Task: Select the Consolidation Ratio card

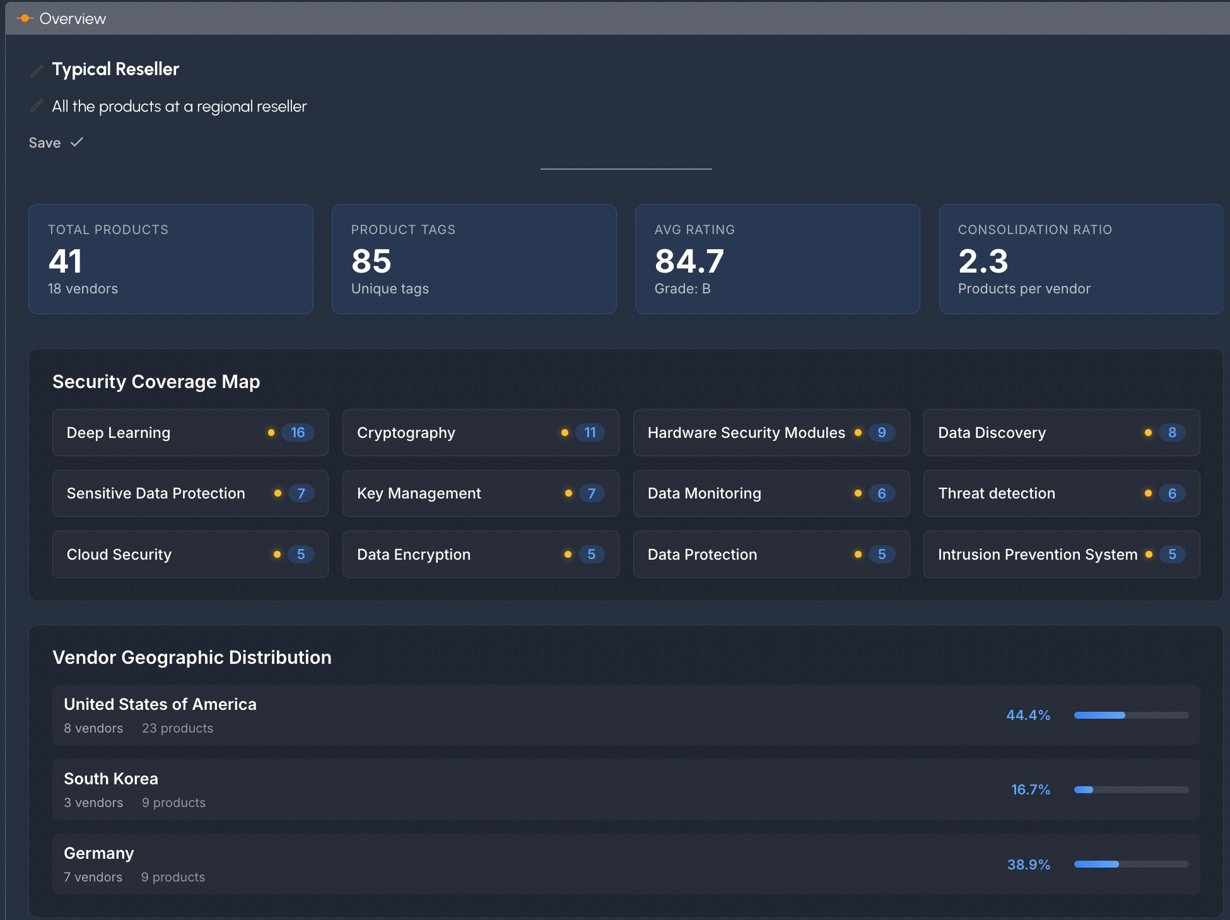Action: pyautogui.click(x=1081, y=259)
